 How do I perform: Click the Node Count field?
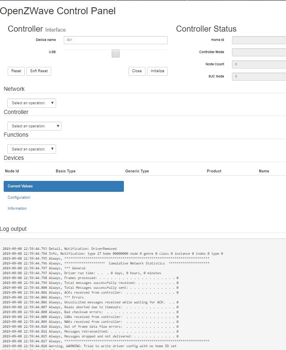[x=259, y=64]
